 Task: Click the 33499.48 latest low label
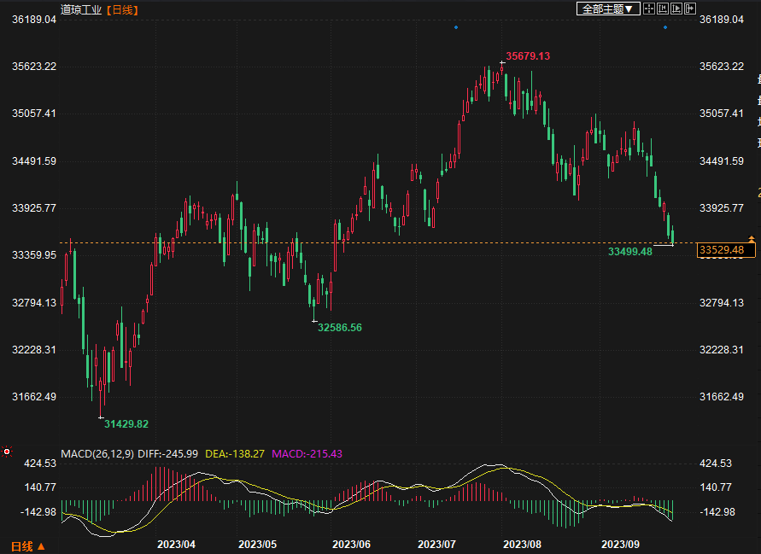(630, 251)
